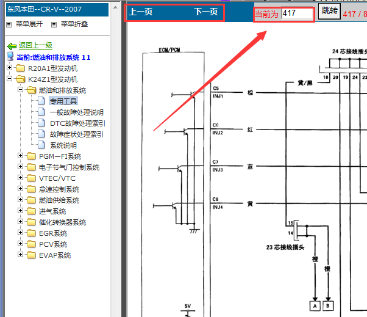Screen dimensions: 367x317
Task: Click the sidebar scrollbar up arrow
Action: click(x=115, y=7)
